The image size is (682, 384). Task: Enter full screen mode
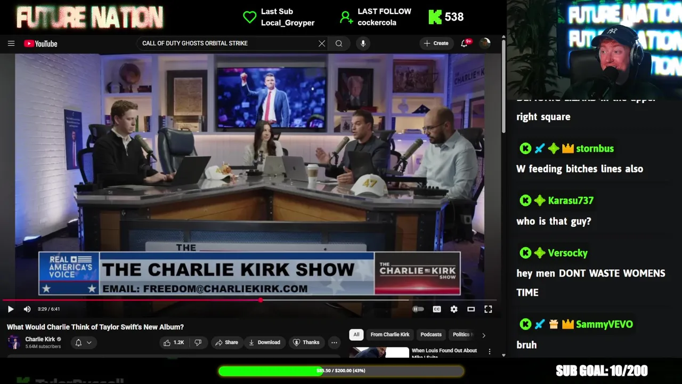[x=488, y=309]
